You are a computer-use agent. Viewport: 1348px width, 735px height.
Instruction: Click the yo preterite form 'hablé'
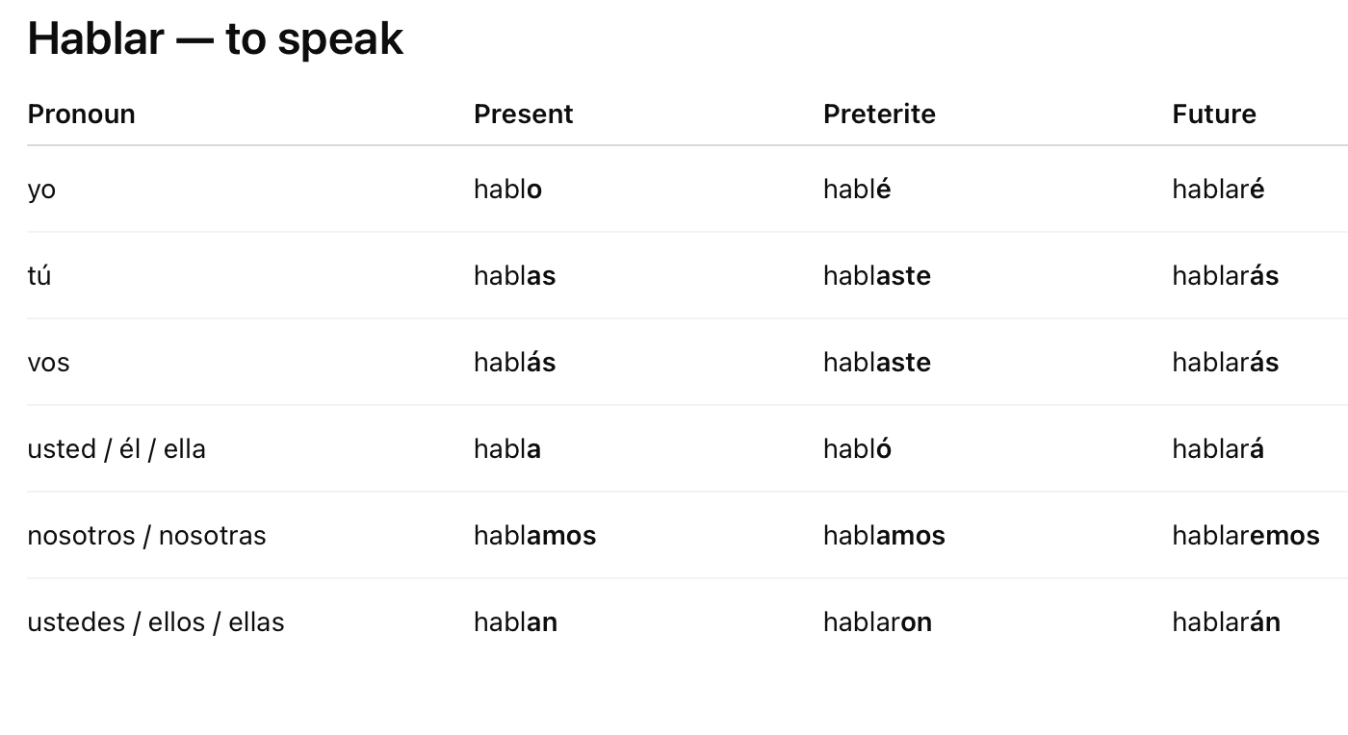pyautogui.click(x=857, y=190)
